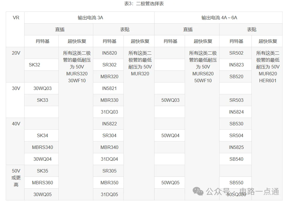
Task: Click the 输出电流 3A header
Action: (89, 18)
